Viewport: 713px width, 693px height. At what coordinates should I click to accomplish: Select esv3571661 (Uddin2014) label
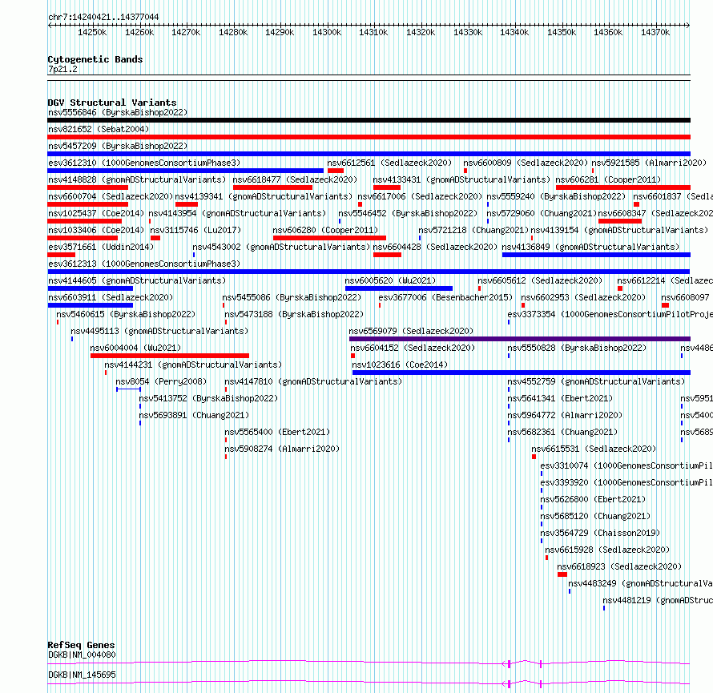tap(101, 247)
